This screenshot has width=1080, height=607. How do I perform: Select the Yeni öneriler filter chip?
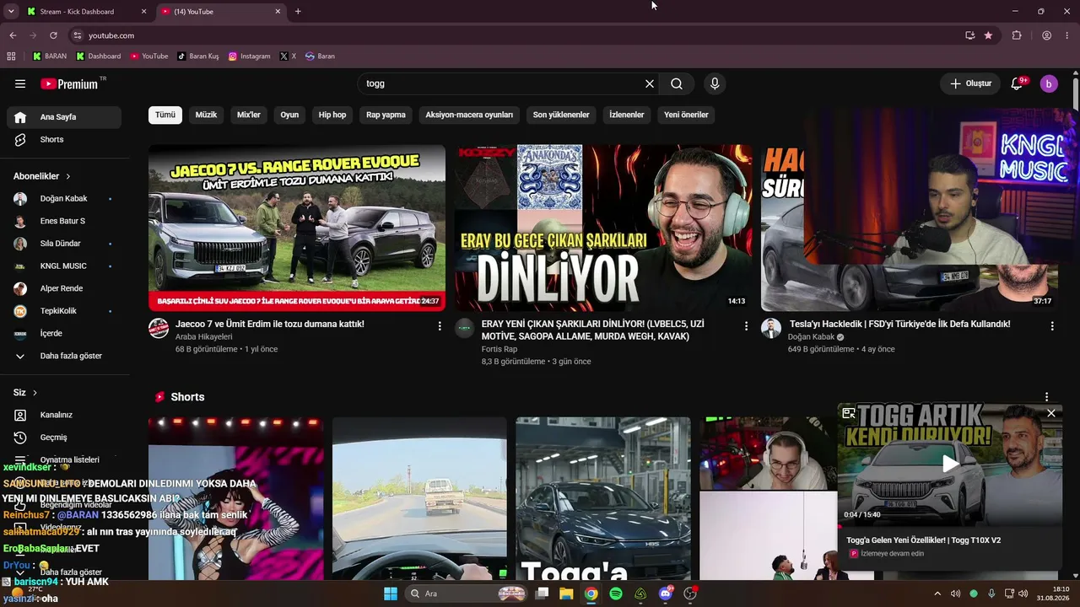[686, 115]
